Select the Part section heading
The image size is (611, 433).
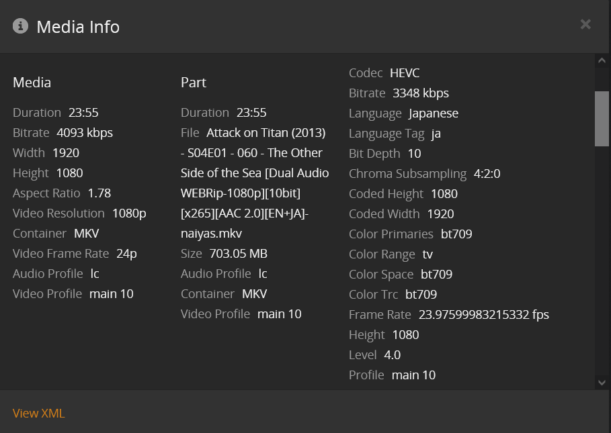click(193, 83)
